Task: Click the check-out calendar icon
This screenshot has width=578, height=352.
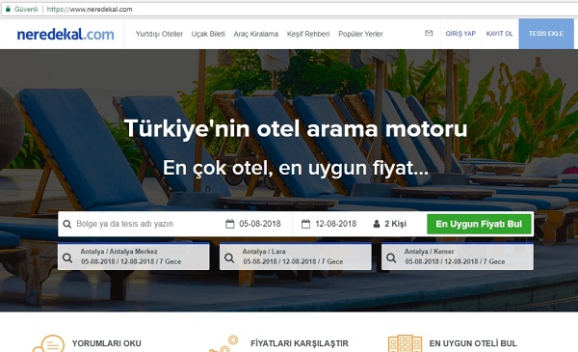Action: [305, 224]
